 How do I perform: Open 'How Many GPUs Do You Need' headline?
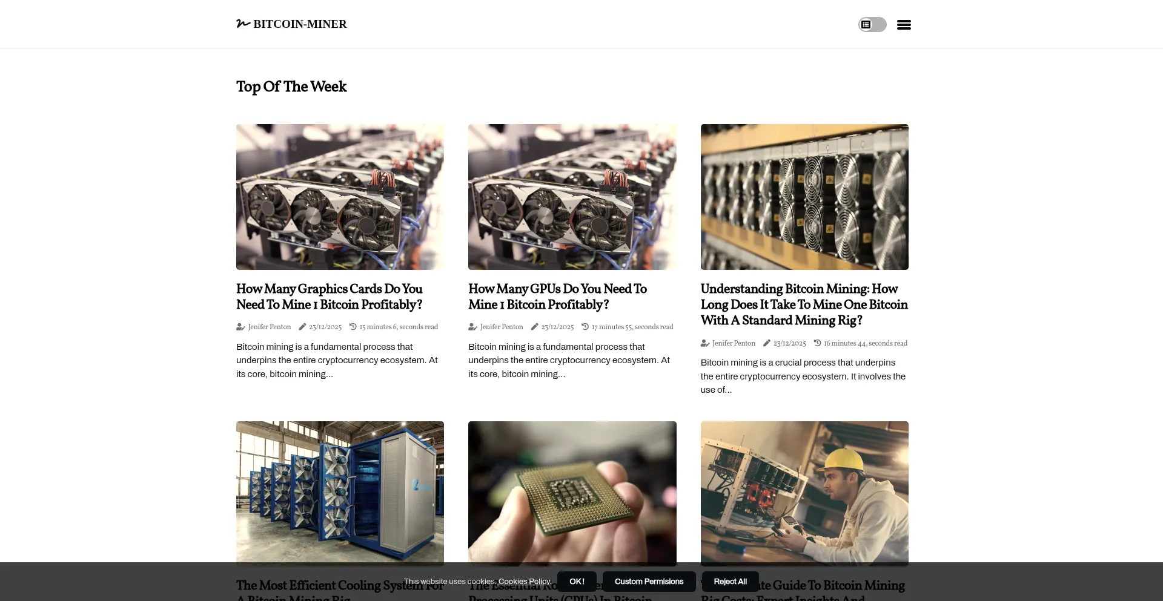click(558, 297)
